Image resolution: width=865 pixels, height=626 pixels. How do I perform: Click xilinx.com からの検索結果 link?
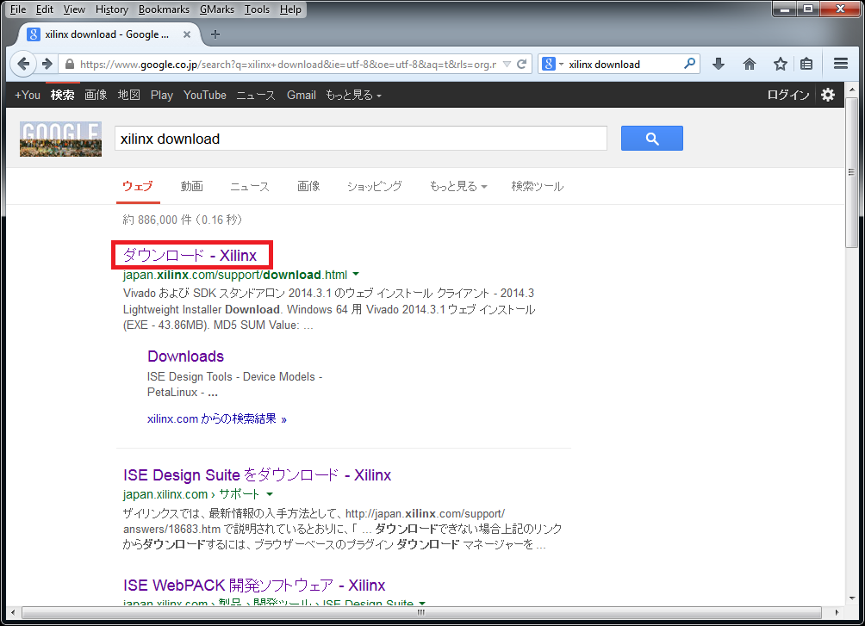(x=217, y=419)
